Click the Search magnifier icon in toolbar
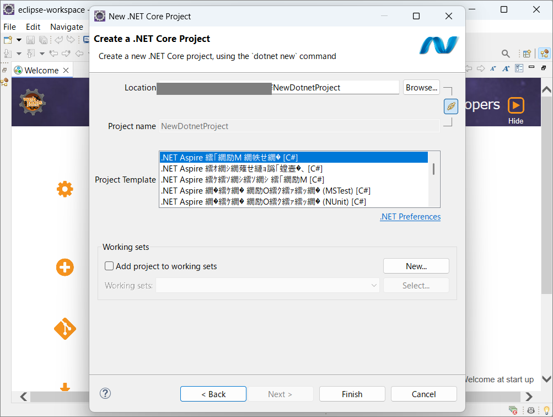553x417 pixels. coord(506,54)
